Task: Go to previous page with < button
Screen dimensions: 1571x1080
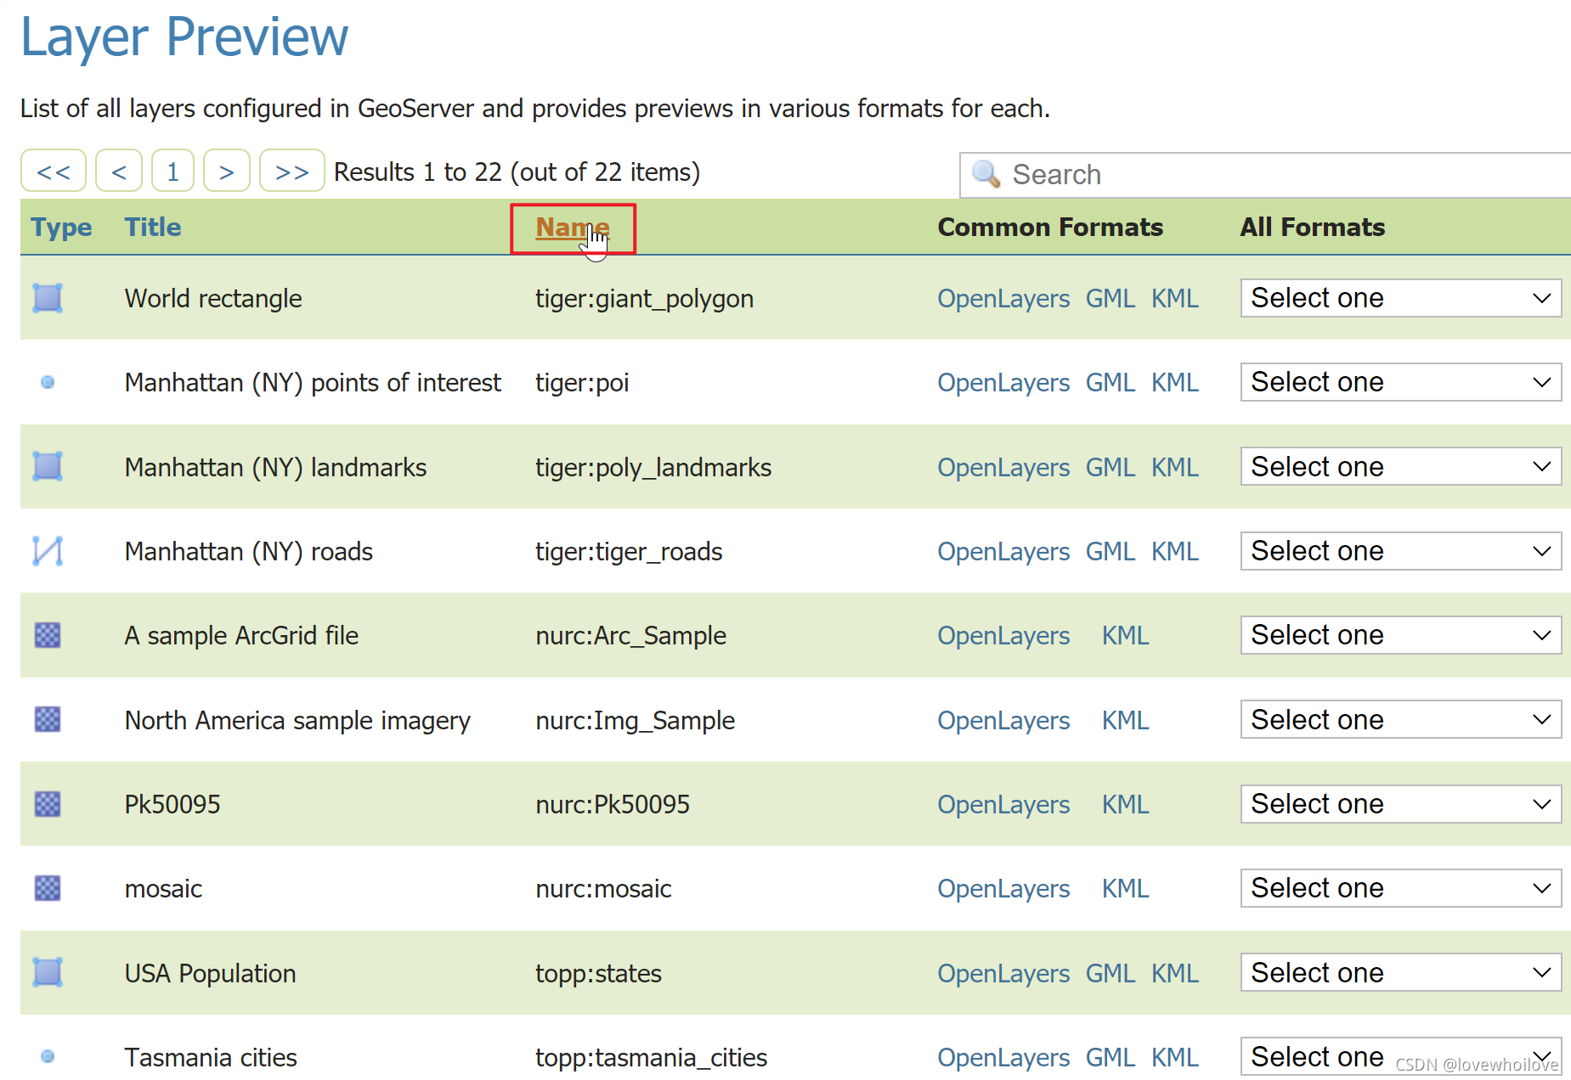Action: pyautogui.click(x=119, y=171)
